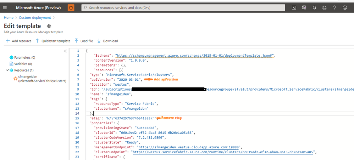Click the "westus" location value

121,85
